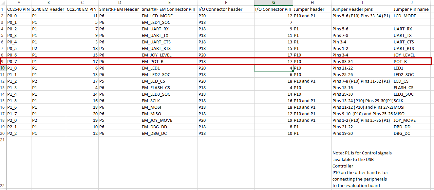
Task: Click the 'Jumper Pin name' title cell
Action: point(412,9)
